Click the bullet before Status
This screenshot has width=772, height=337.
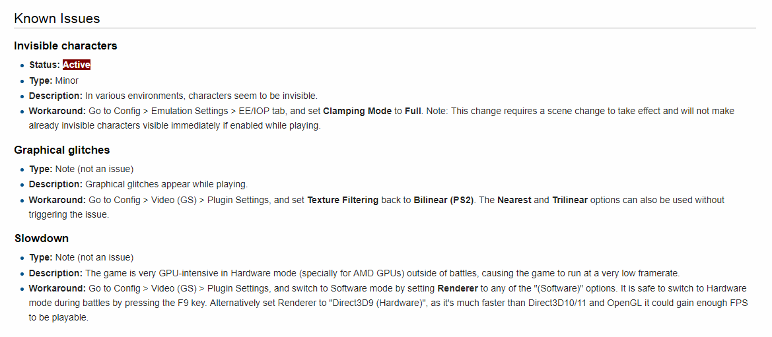point(22,65)
